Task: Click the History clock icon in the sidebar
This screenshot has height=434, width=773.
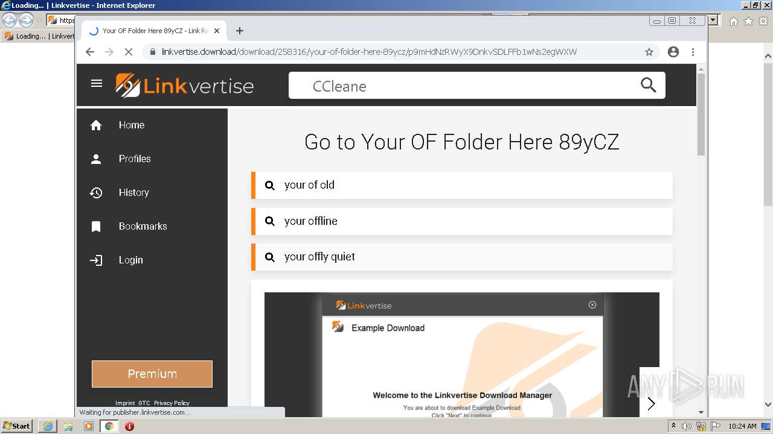Action: coord(96,192)
